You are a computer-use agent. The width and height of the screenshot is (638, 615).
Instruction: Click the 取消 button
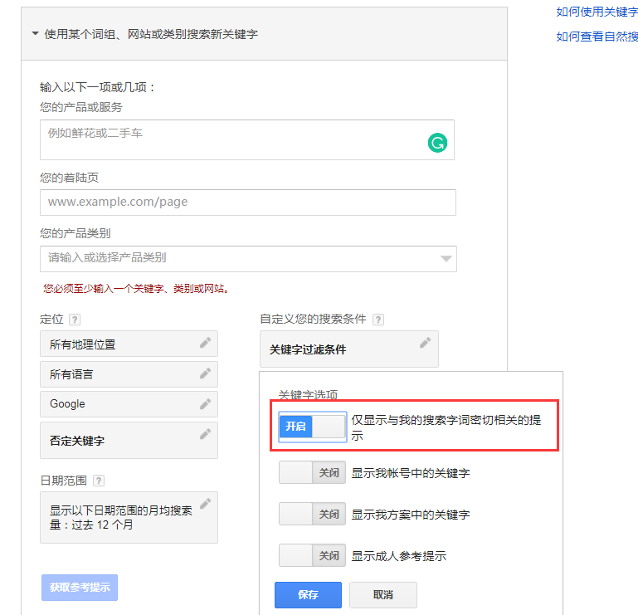pos(382,594)
